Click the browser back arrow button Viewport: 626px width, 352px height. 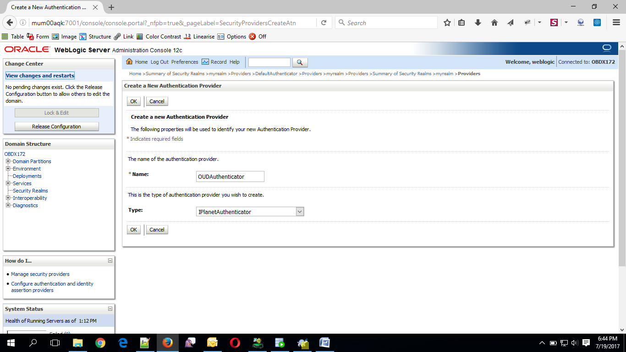pyautogui.click(x=10, y=22)
